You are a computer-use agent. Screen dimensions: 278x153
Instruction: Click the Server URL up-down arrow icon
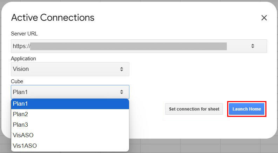click(x=252, y=46)
